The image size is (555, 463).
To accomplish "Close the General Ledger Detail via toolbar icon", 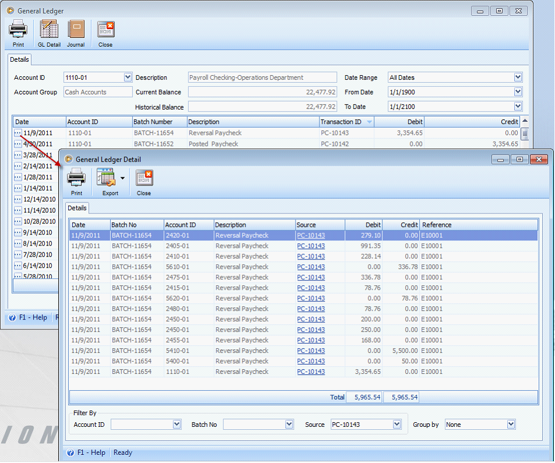I will (143, 181).
